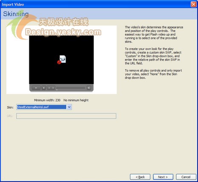Click the play button in skin preview
The width and height of the screenshot is (198, 182).
click(x=36, y=88)
